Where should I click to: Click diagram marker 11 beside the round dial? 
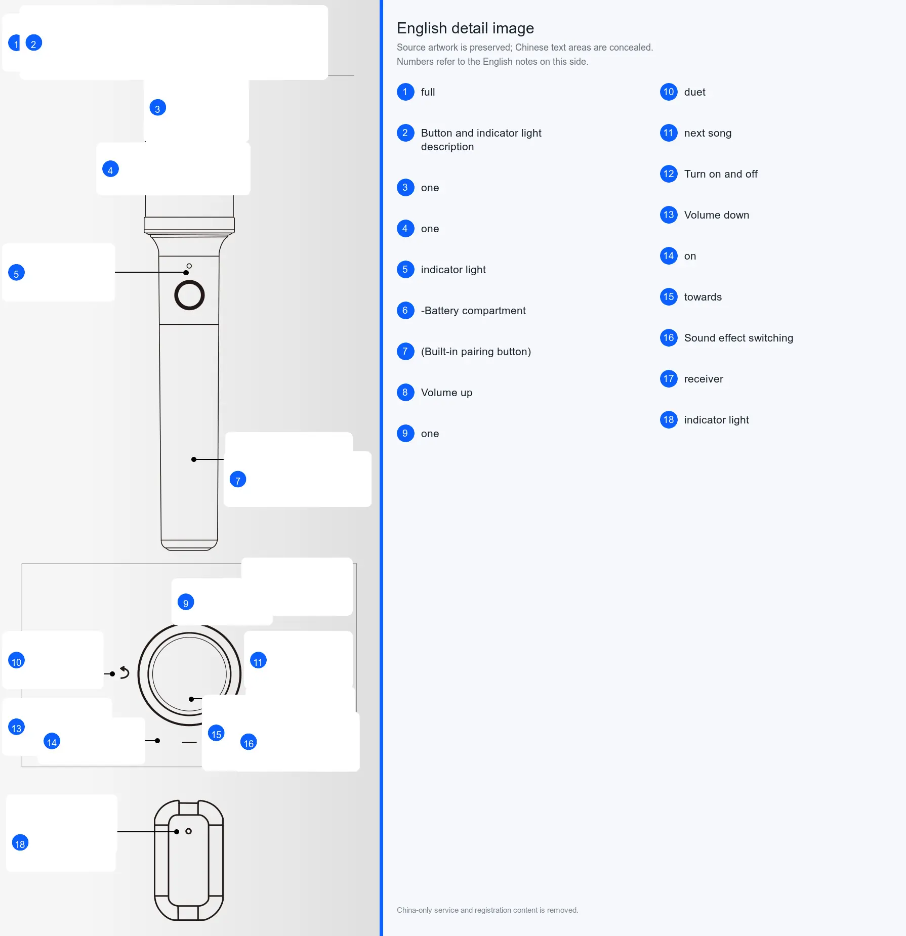[x=258, y=661]
